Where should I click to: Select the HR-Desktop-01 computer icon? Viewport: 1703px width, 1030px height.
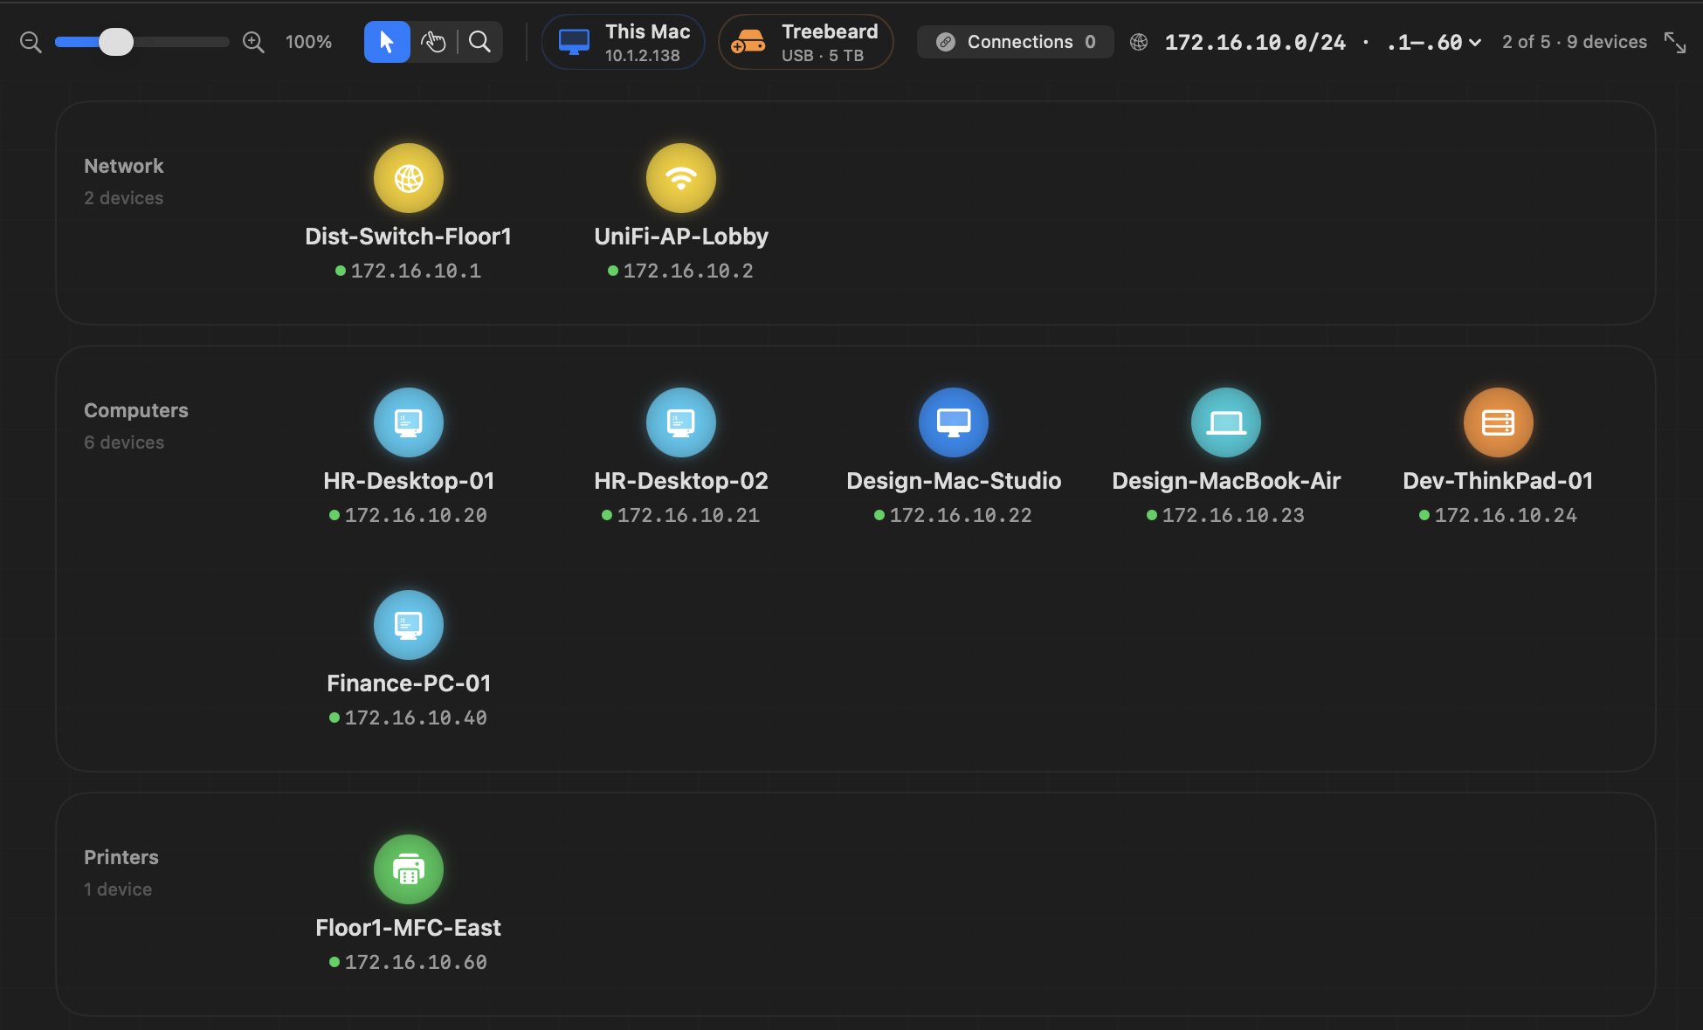click(x=409, y=422)
